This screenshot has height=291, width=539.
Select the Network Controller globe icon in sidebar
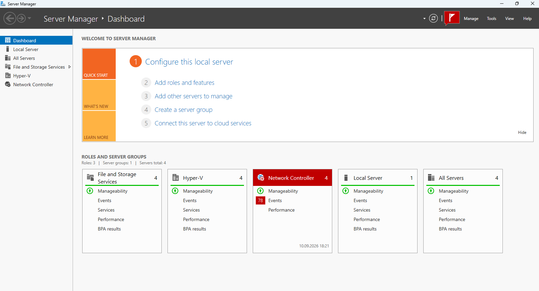pyautogui.click(x=8, y=84)
